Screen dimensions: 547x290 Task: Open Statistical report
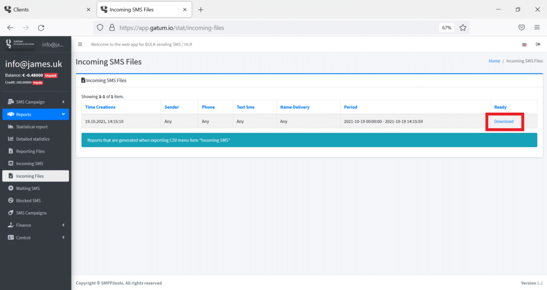(36, 127)
